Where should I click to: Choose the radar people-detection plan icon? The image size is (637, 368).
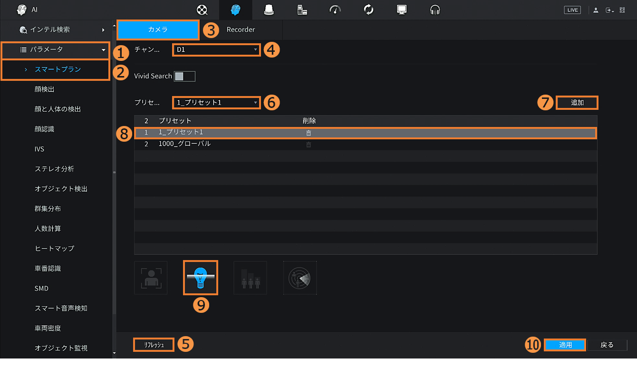click(x=300, y=278)
